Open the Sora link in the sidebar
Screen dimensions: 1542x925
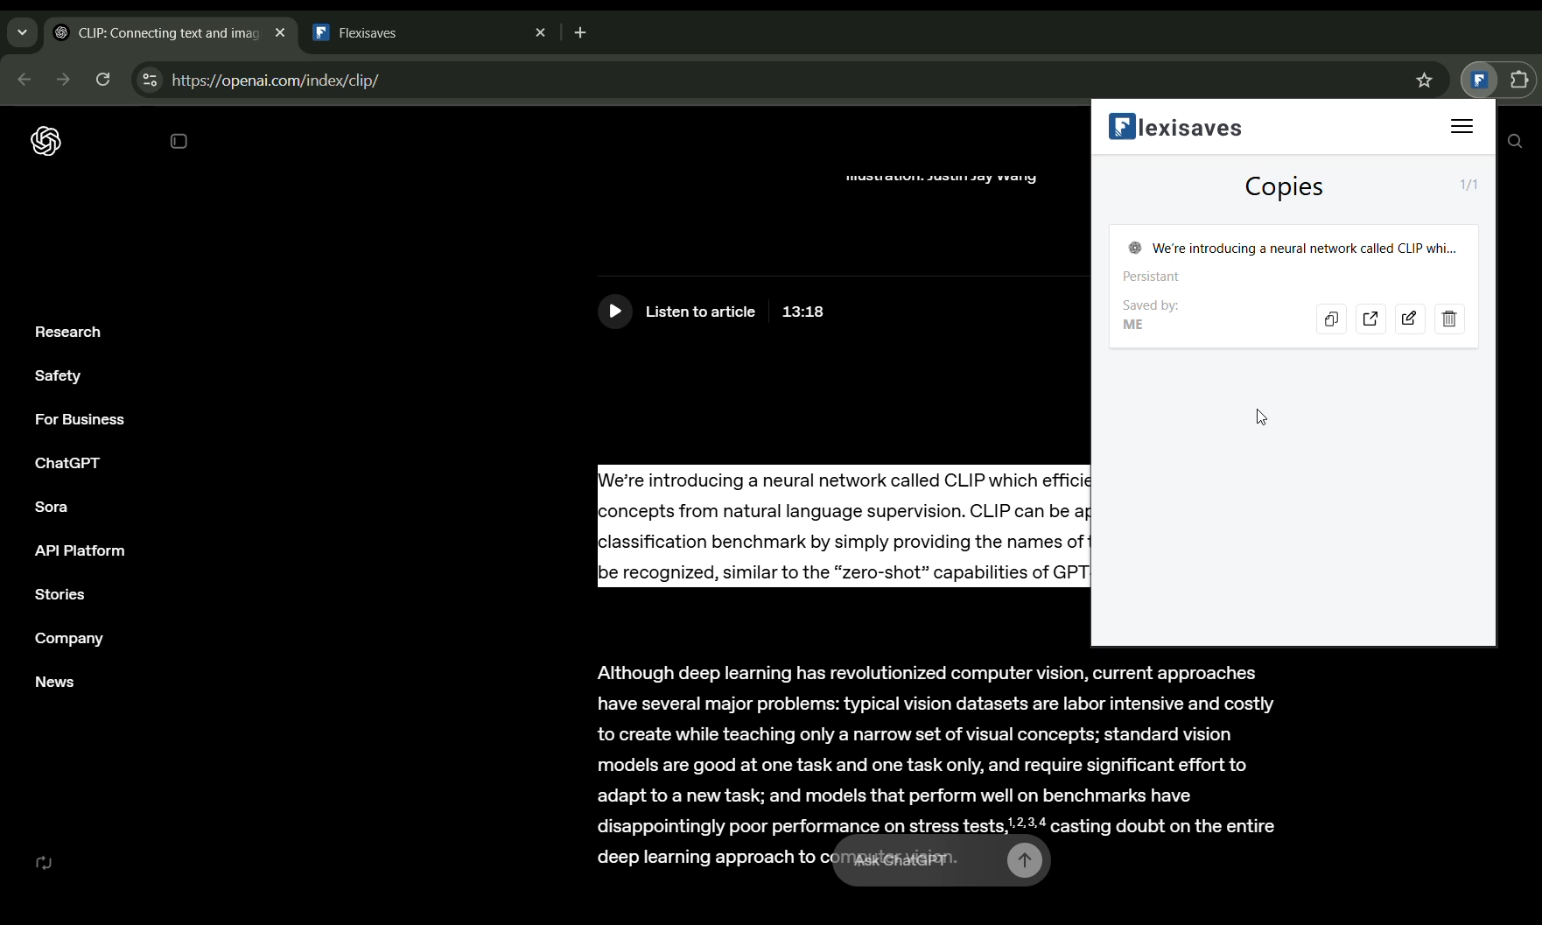pyautogui.click(x=51, y=508)
